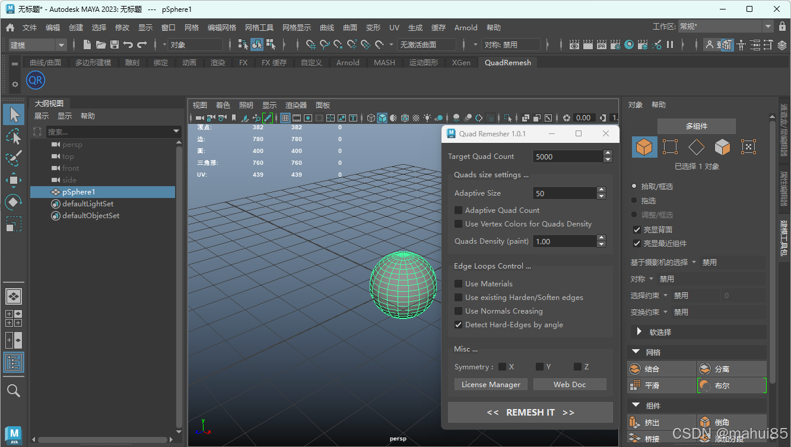Collapse the 网格 section
791x447 pixels.
[636, 352]
